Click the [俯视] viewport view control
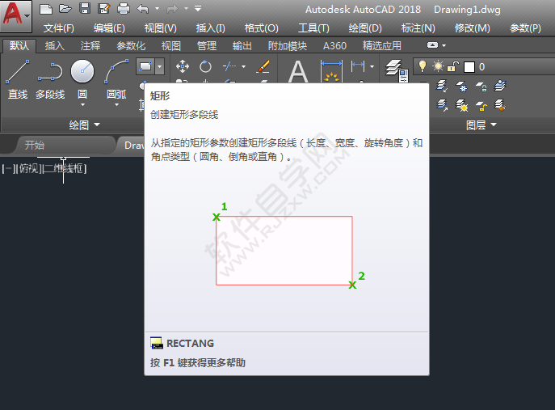The height and width of the screenshot is (410, 555). 28,169
